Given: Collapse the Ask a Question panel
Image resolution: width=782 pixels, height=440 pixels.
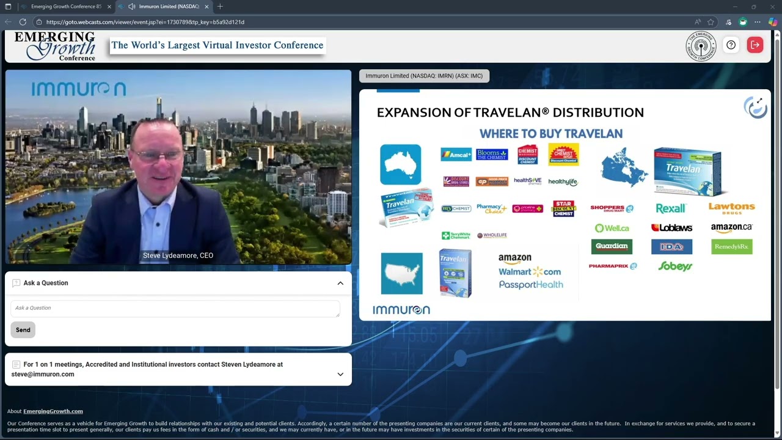Looking at the screenshot, I should tap(340, 283).
